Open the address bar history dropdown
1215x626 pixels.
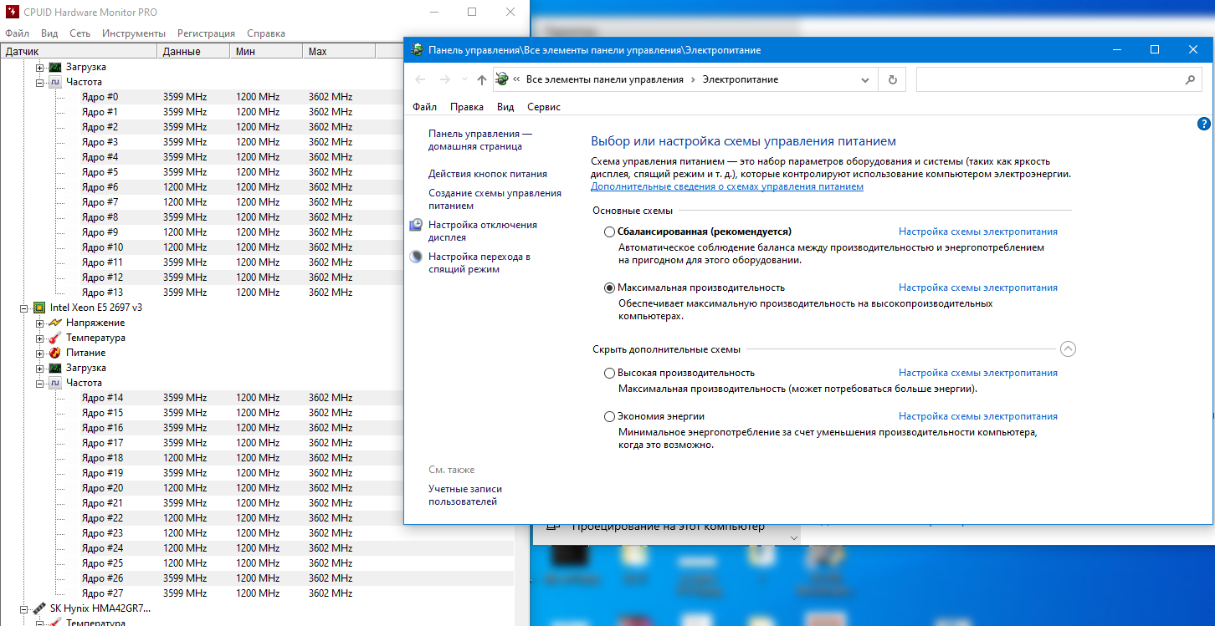tap(865, 79)
